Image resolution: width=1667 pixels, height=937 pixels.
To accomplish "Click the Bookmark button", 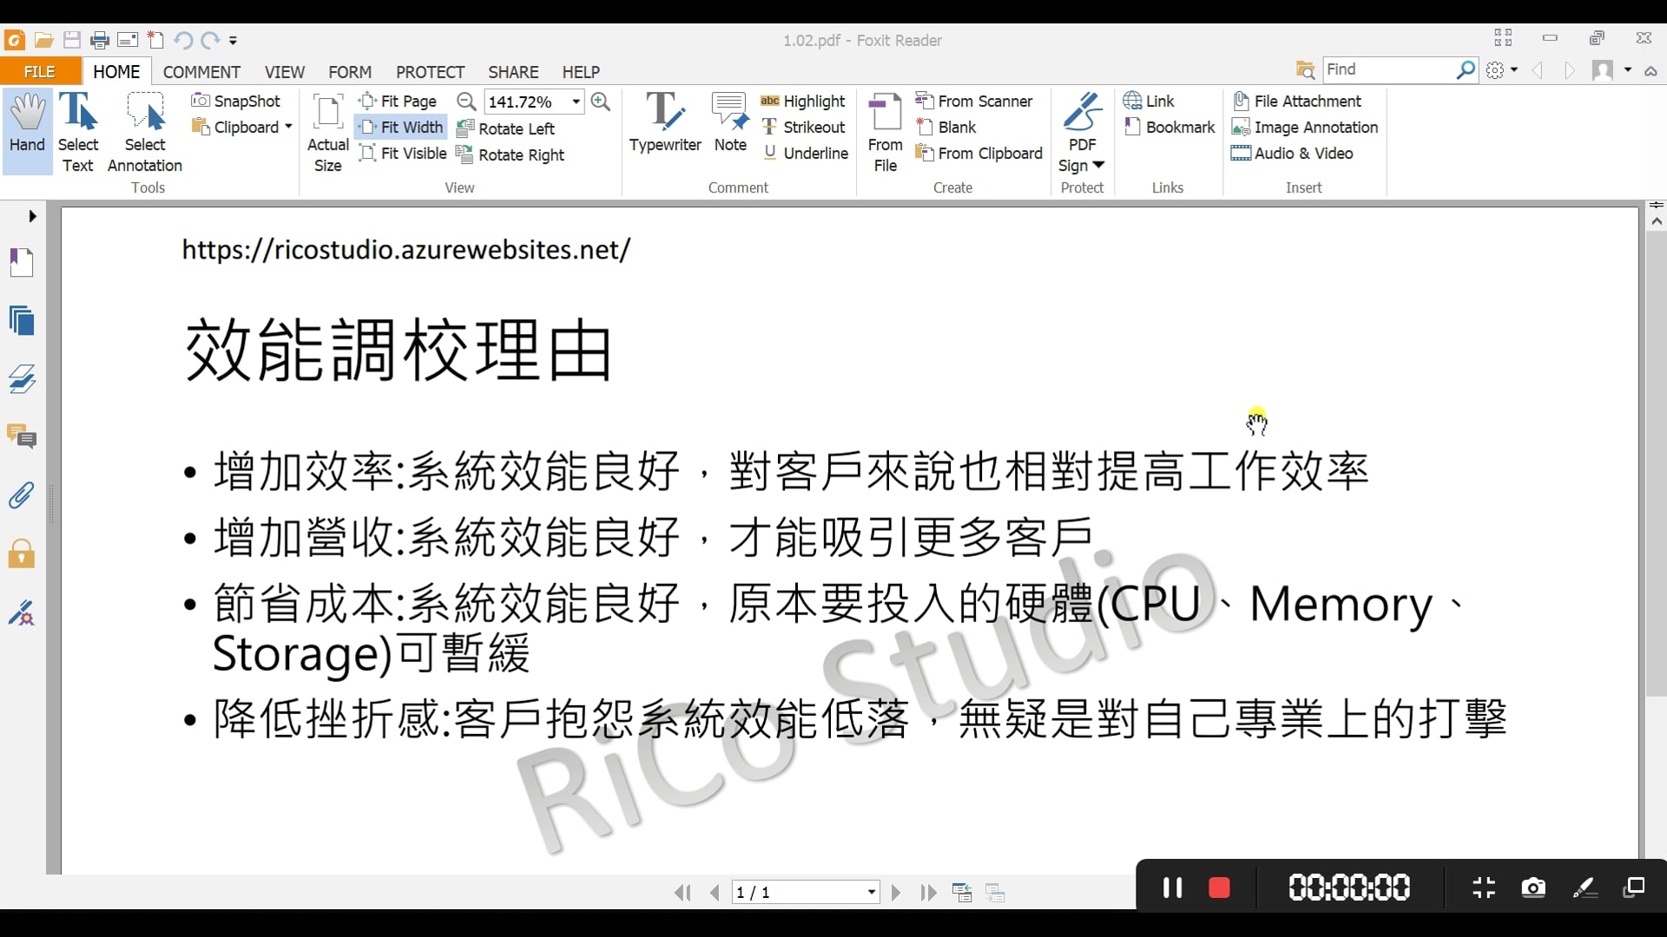I will click(x=1170, y=128).
